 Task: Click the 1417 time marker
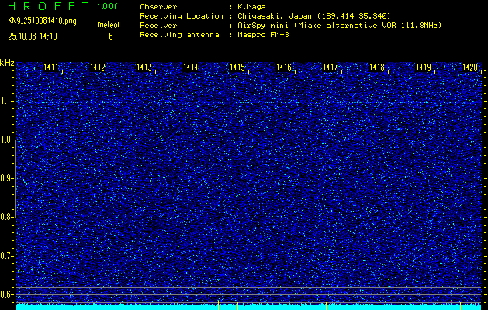point(331,68)
